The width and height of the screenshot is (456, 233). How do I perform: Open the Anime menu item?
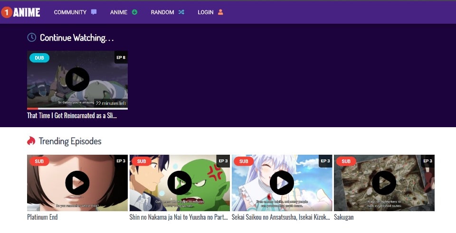click(119, 12)
